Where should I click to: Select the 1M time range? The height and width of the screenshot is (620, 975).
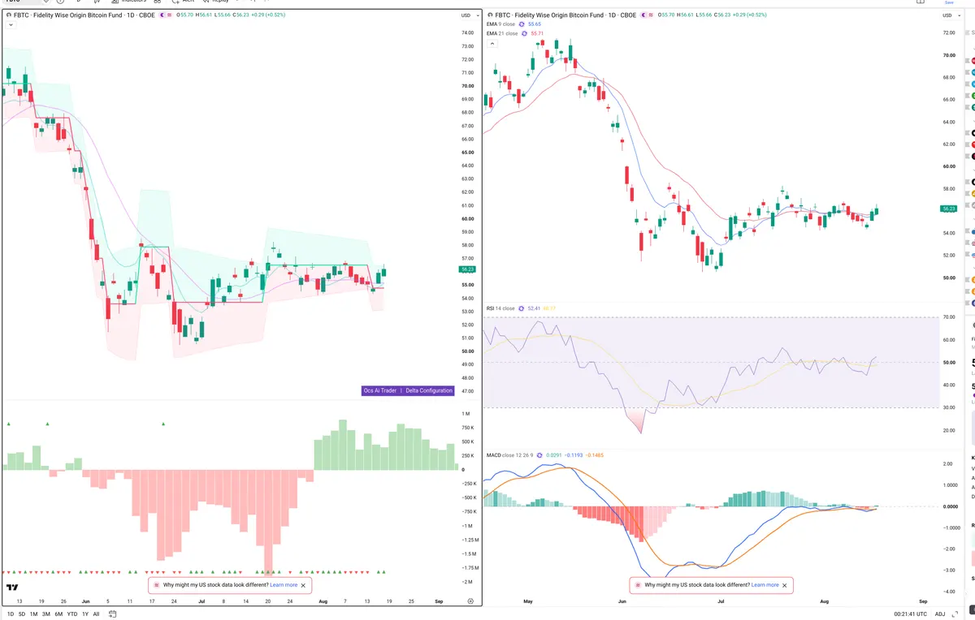pos(34,614)
